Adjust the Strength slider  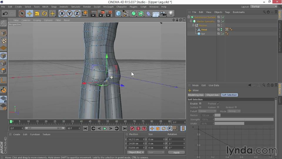[x=244, y=119]
